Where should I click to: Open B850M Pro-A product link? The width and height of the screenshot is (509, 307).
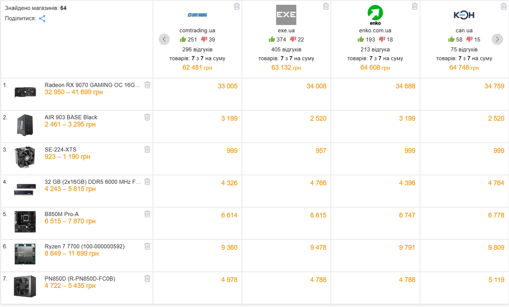(62, 214)
